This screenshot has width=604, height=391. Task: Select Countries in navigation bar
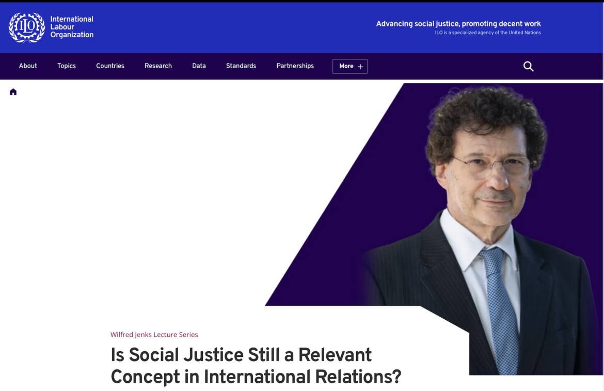coord(110,66)
